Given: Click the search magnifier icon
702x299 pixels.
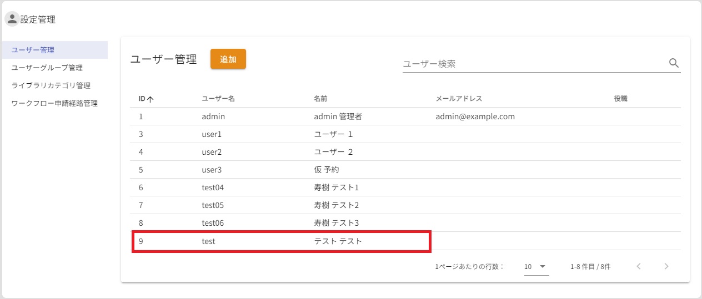Looking at the screenshot, I should click(674, 63).
